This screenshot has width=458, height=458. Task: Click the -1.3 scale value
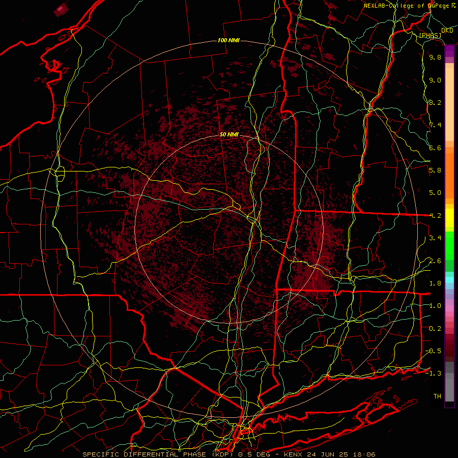(433, 374)
